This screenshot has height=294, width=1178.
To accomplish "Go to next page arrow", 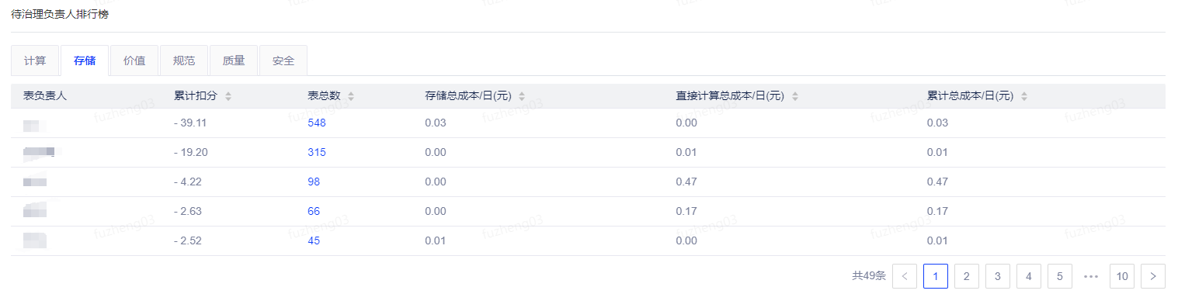I will coord(1153,275).
